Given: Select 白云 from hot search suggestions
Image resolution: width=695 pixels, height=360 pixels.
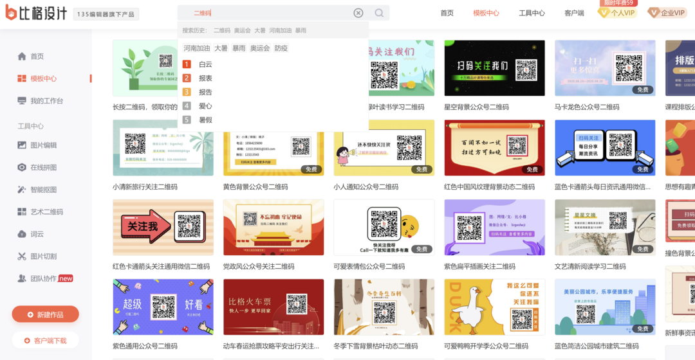Looking at the screenshot, I should click(x=205, y=64).
